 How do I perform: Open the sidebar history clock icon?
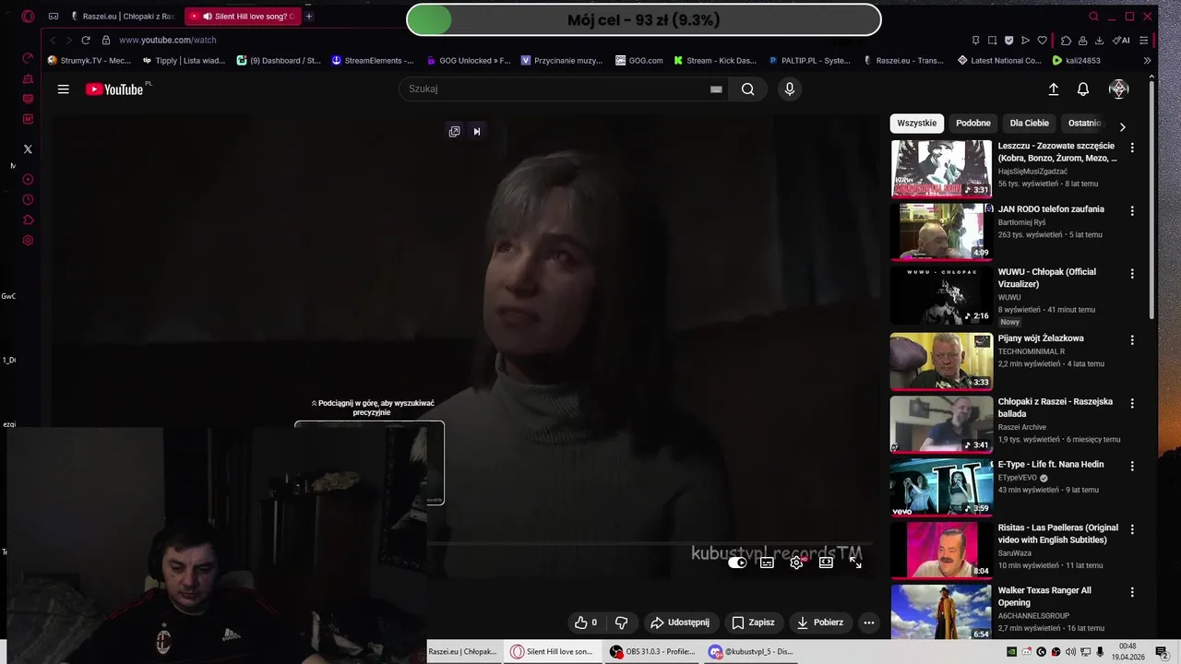(x=28, y=200)
